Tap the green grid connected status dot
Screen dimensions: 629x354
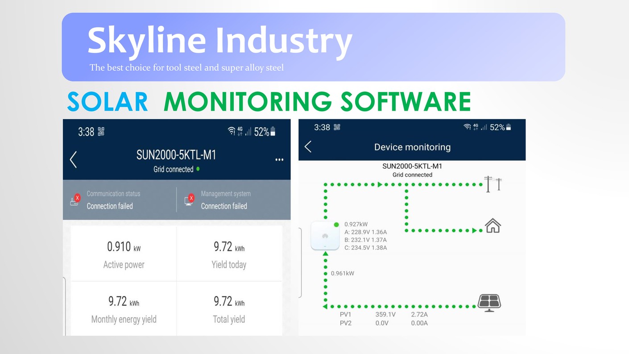click(x=198, y=169)
